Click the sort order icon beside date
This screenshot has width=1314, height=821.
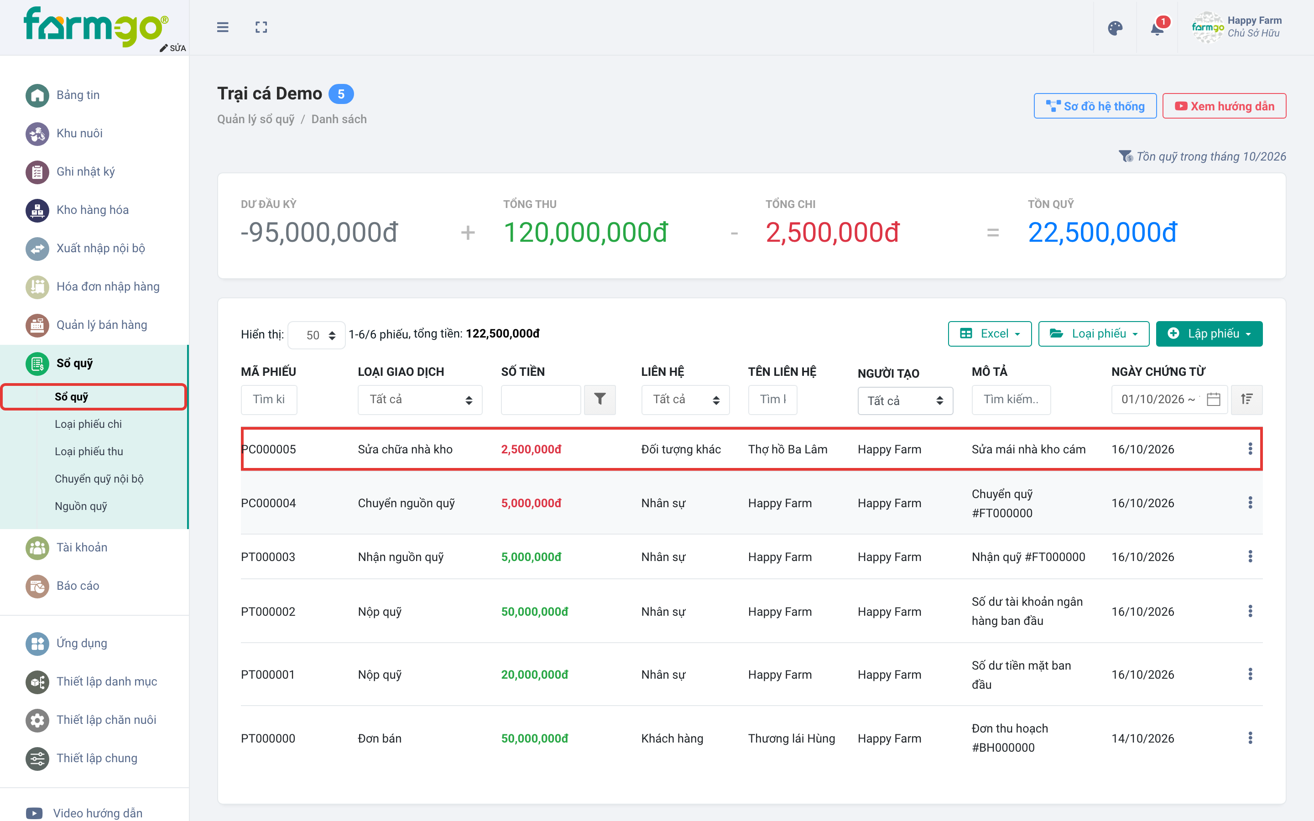[1246, 400]
